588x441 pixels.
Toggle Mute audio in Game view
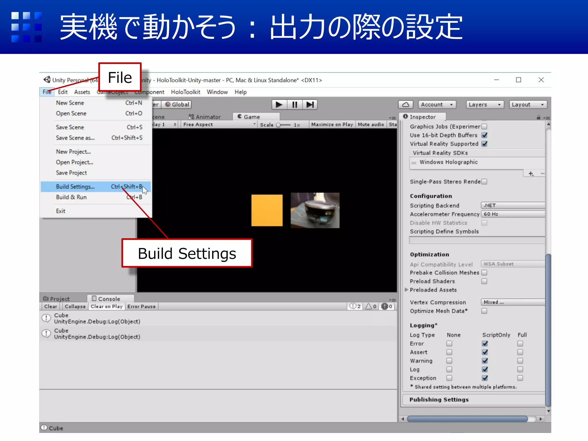[x=371, y=124]
